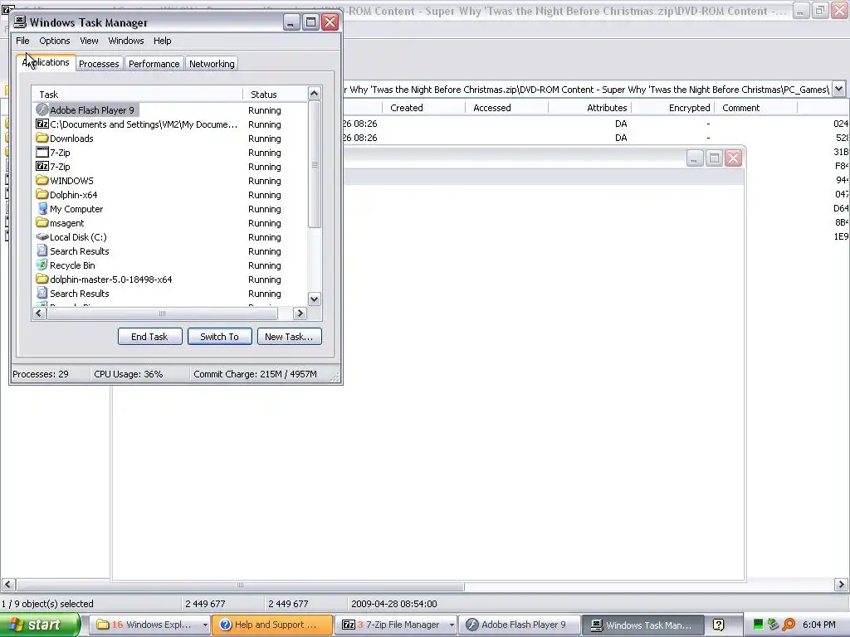Screen dimensions: 850x637
Task: Click the Dolphin-x64 folder icon in task list
Action: point(42,194)
